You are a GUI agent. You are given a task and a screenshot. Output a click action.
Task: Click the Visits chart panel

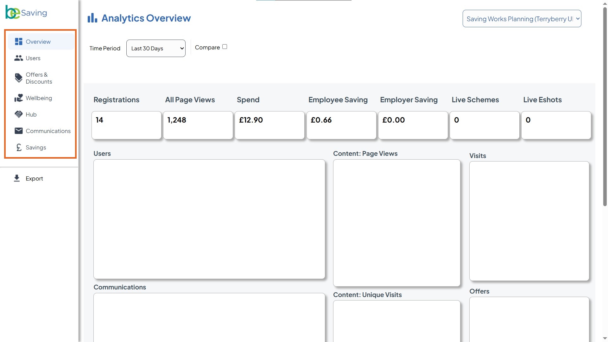coord(529,221)
